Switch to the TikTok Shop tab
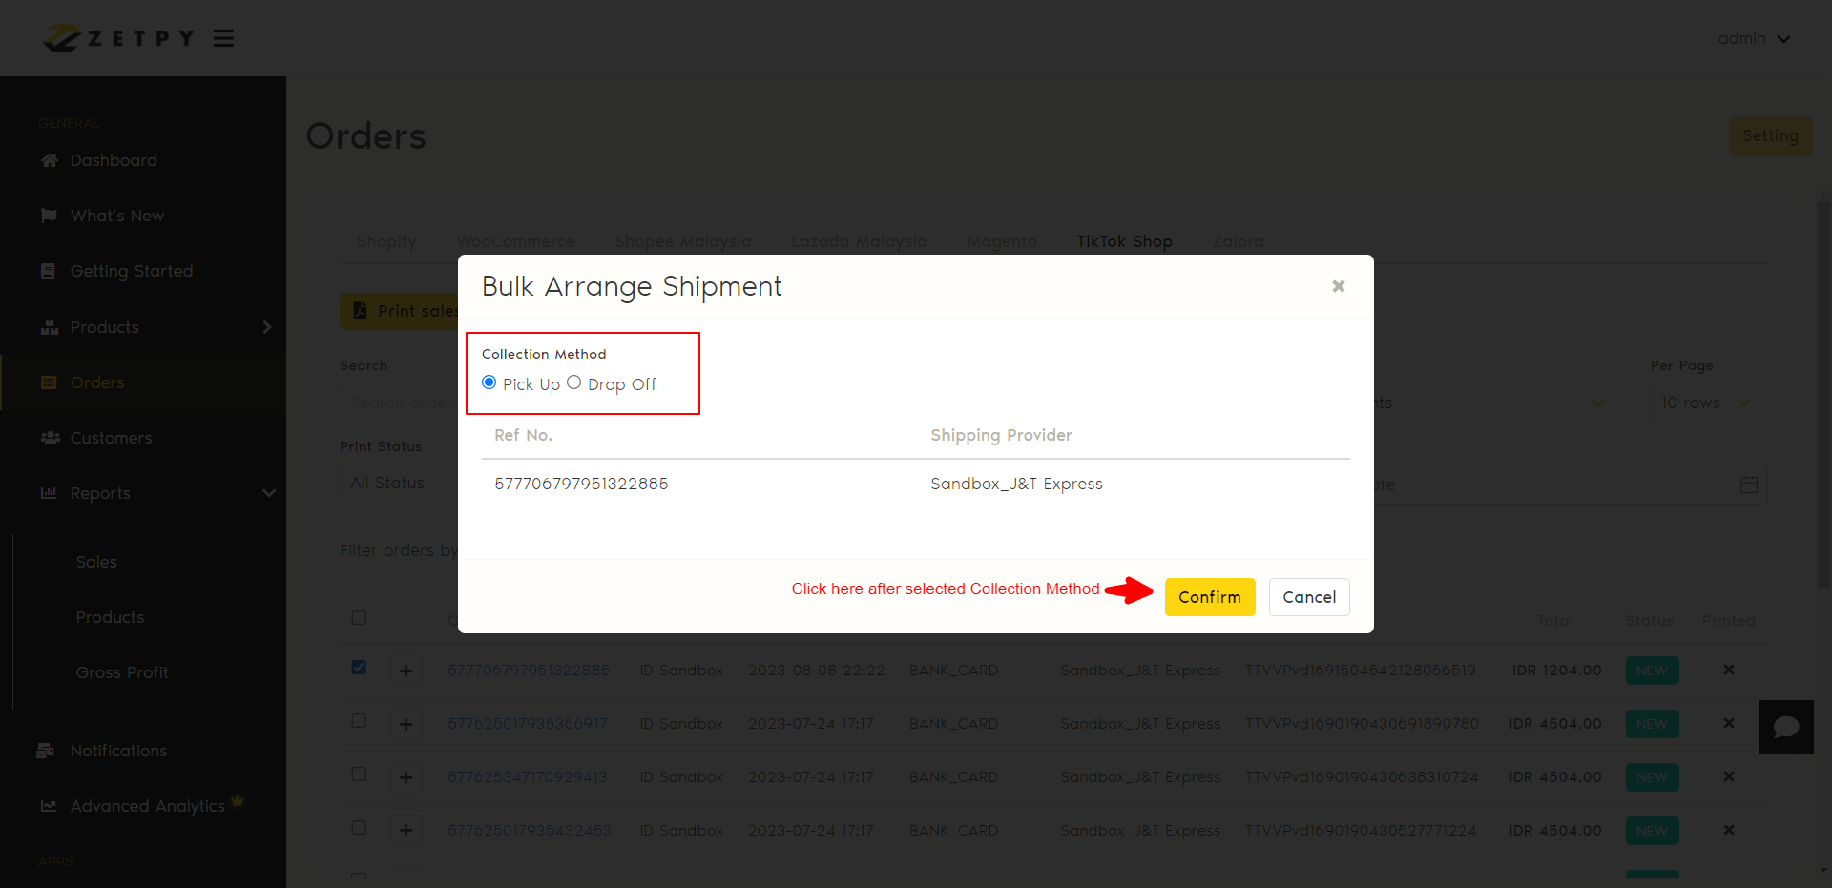This screenshot has width=1832, height=888. (x=1124, y=241)
